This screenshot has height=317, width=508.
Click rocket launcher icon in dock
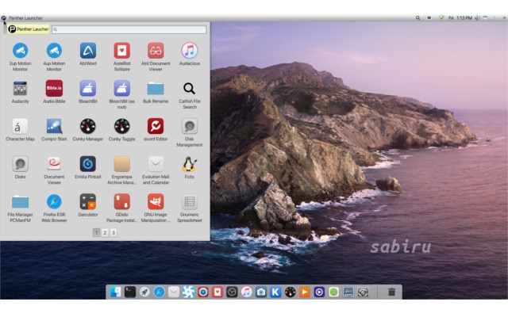[x=144, y=292]
